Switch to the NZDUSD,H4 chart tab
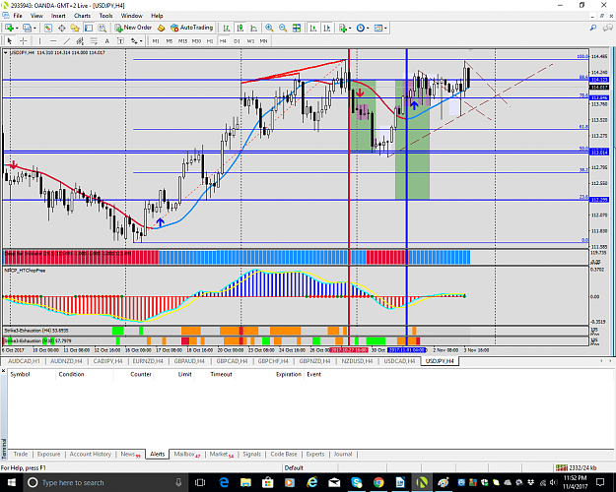The width and height of the screenshot is (616, 492). point(357,361)
